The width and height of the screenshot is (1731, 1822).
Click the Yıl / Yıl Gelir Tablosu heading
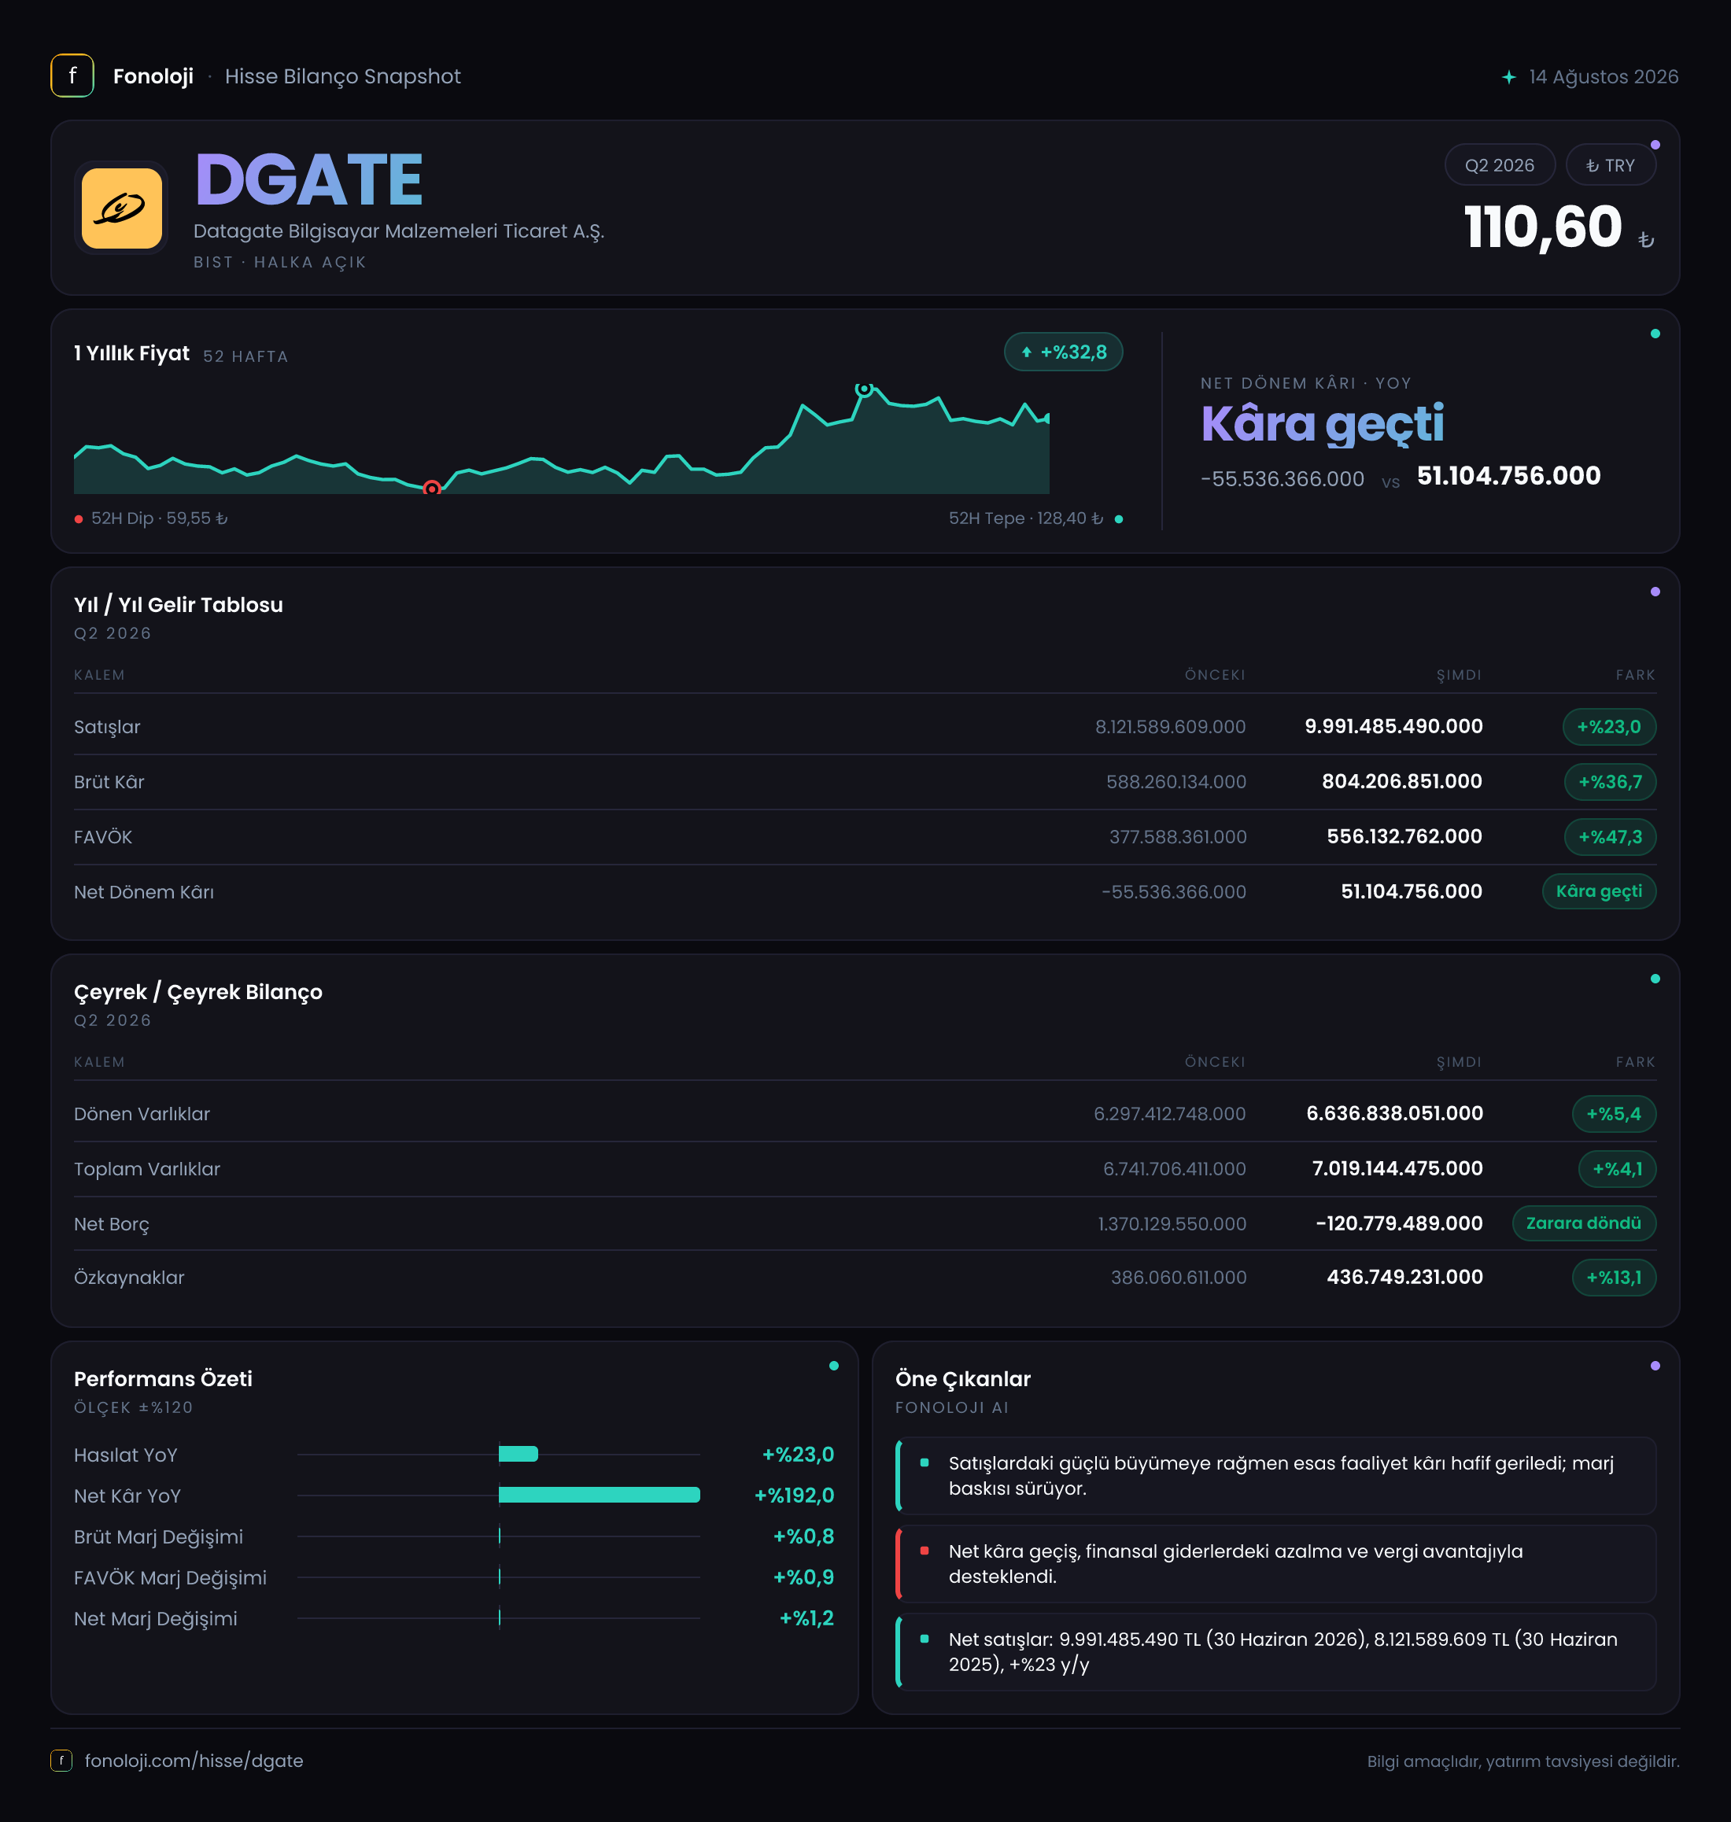(x=178, y=605)
